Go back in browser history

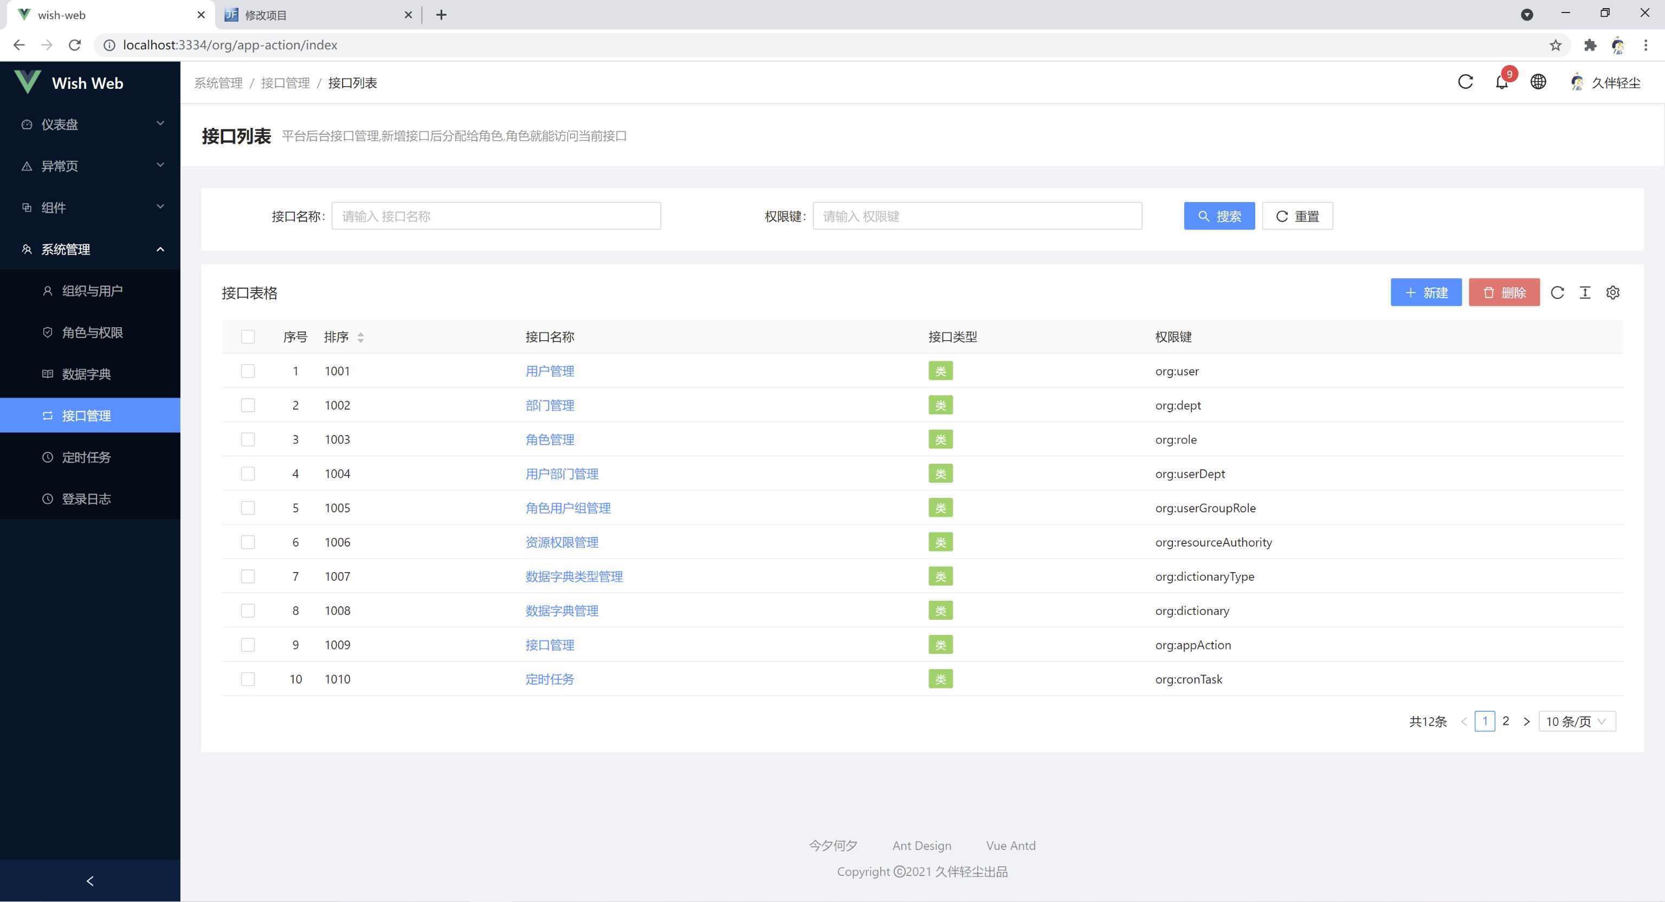[x=19, y=45]
